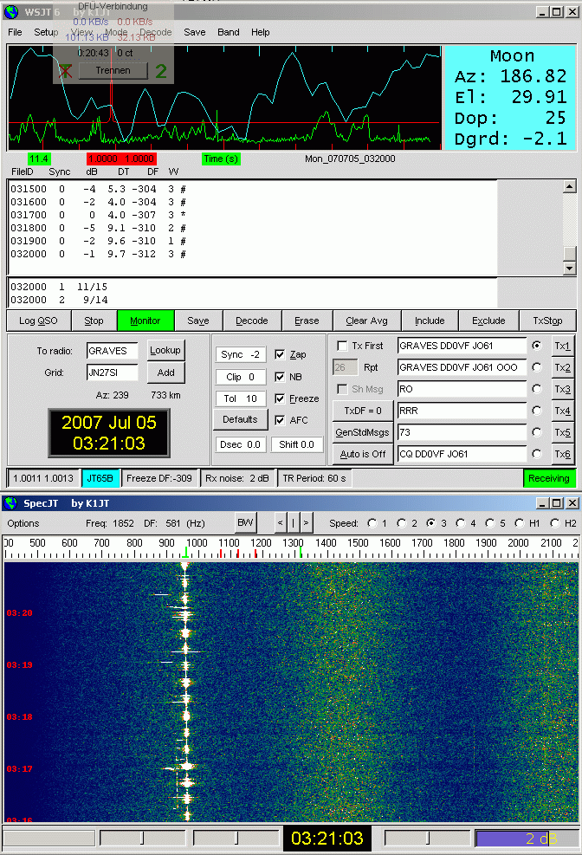Screen dimensions: 582x855
Task: Open the Setup menu
Action: click(x=46, y=32)
